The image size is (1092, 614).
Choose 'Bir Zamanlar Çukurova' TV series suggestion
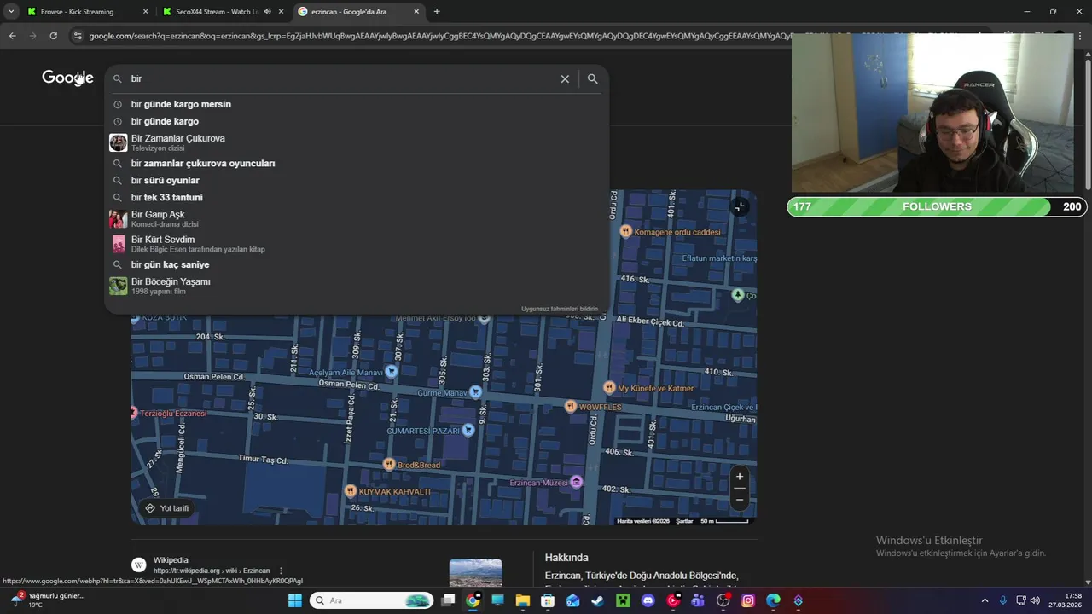357,142
